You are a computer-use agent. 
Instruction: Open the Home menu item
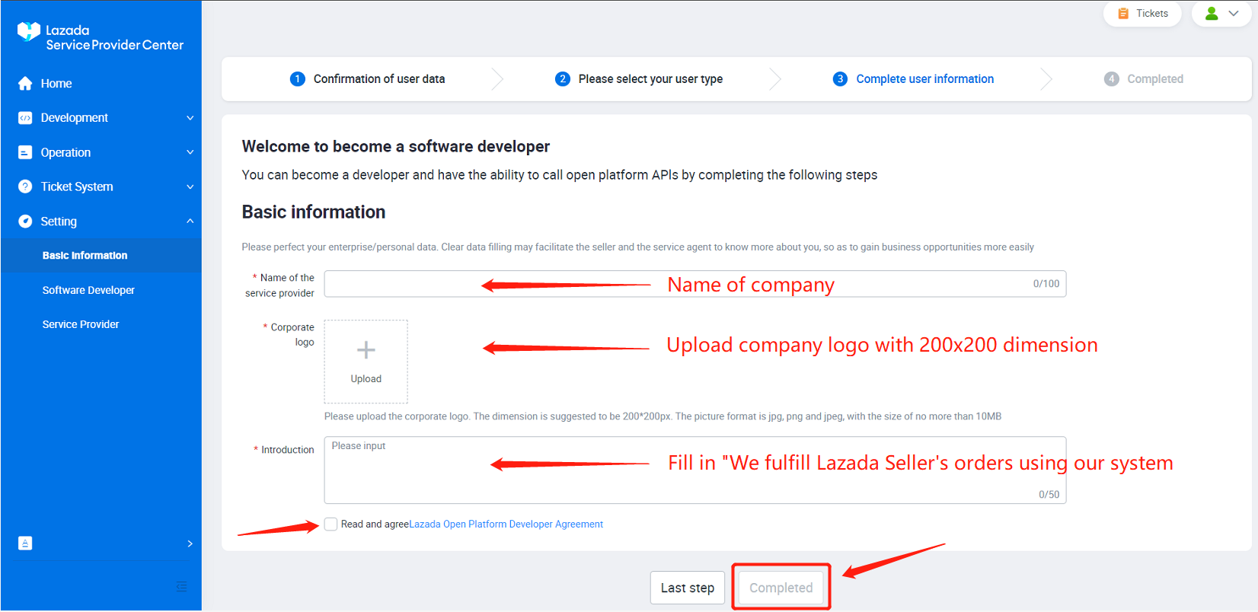point(101,84)
